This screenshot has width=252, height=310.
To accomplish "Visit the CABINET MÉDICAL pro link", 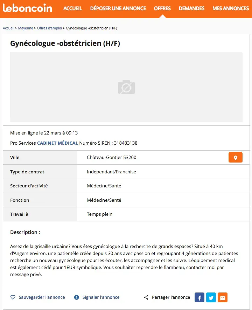I will [57, 143].
